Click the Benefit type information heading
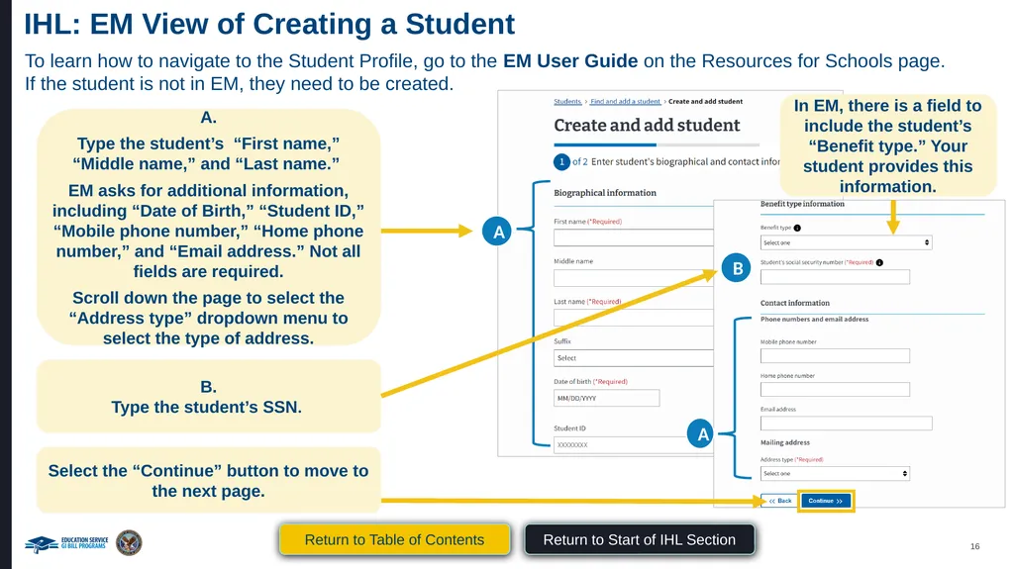 [x=802, y=204]
